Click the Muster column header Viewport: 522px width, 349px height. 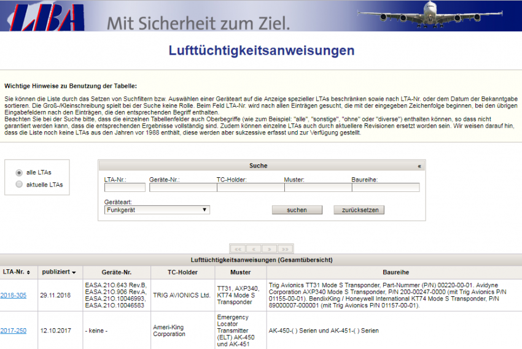tap(240, 272)
